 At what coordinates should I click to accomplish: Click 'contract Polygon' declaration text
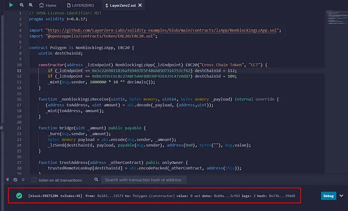pyautogui.click(x=48, y=48)
